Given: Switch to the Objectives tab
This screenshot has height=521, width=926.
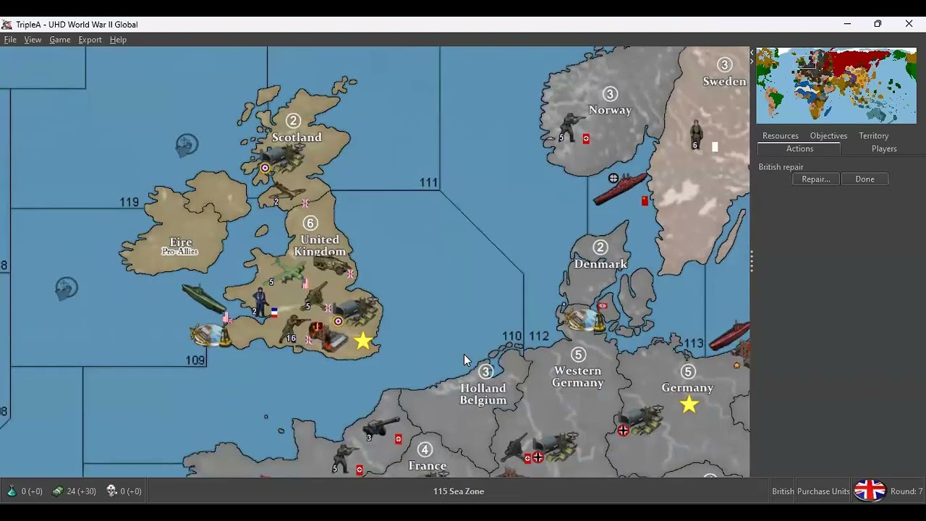Looking at the screenshot, I should pyautogui.click(x=828, y=136).
